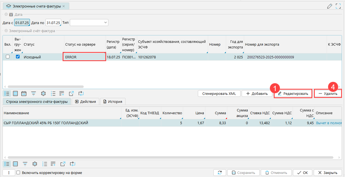Screen dimensions: 345x177
Task: Open the История tab
Action: (113, 101)
